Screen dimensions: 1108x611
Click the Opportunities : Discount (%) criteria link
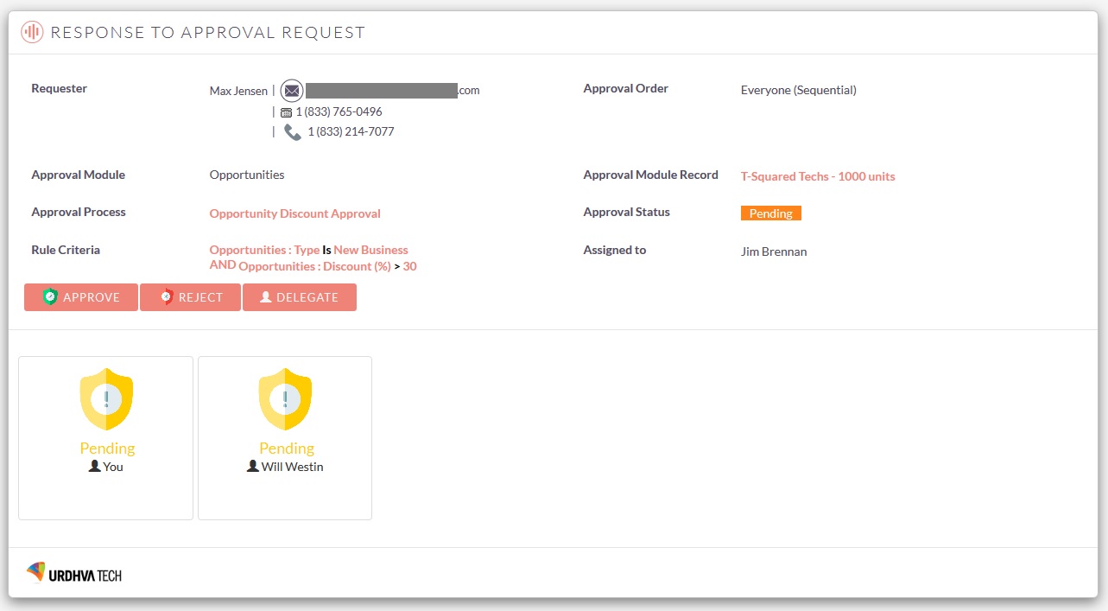tap(314, 266)
